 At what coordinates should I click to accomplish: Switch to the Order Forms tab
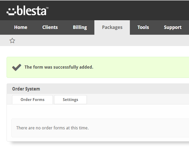[32, 100]
